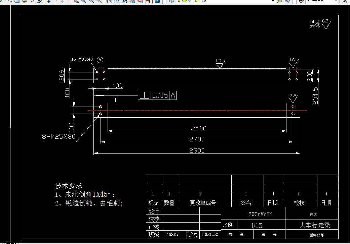Screen dimensions: 350x244
Task: Select the 数量 header cell
Action: coord(169,203)
